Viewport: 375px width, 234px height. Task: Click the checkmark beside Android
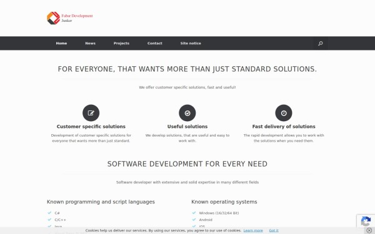tap(194, 220)
